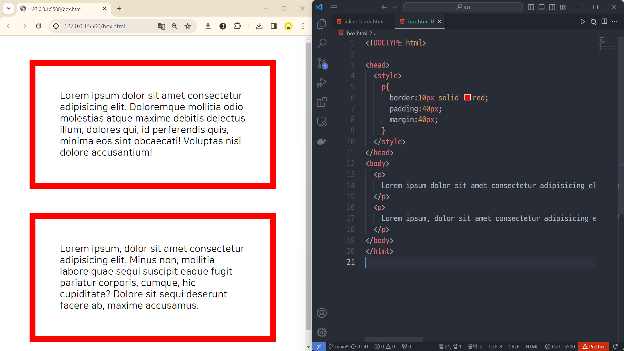
Task: Open Chrome tab search dropdown arrow
Action: pyautogui.click(x=9, y=8)
